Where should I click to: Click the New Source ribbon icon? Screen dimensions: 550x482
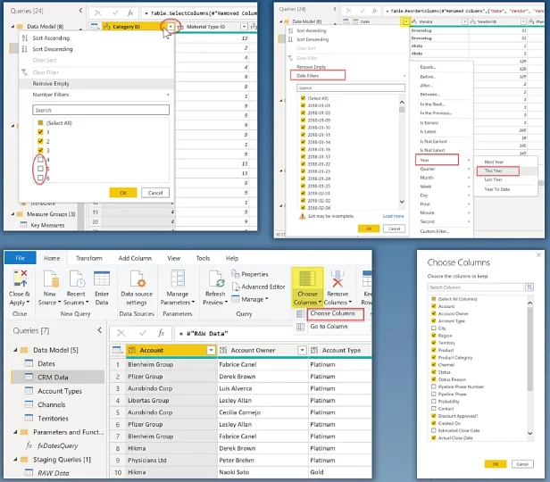coord(51,279)
